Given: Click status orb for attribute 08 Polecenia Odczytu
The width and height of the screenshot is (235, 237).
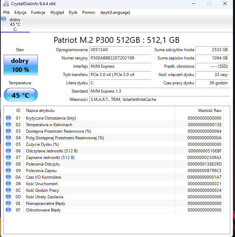Looking at the screenshot, I should [x=8, y=164].
